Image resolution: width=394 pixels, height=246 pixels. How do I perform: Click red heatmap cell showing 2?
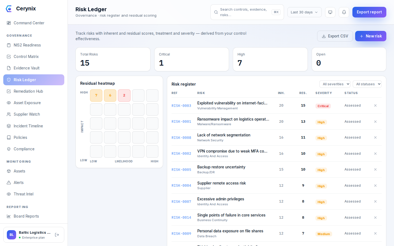click(124, 95)
